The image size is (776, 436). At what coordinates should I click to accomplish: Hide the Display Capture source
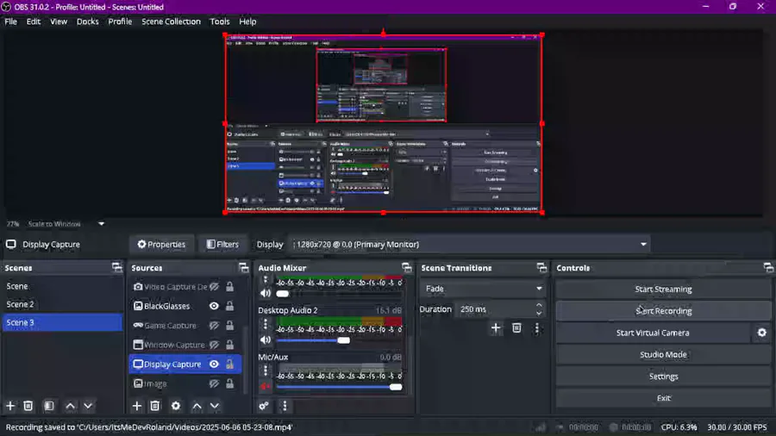click(214, 364)
